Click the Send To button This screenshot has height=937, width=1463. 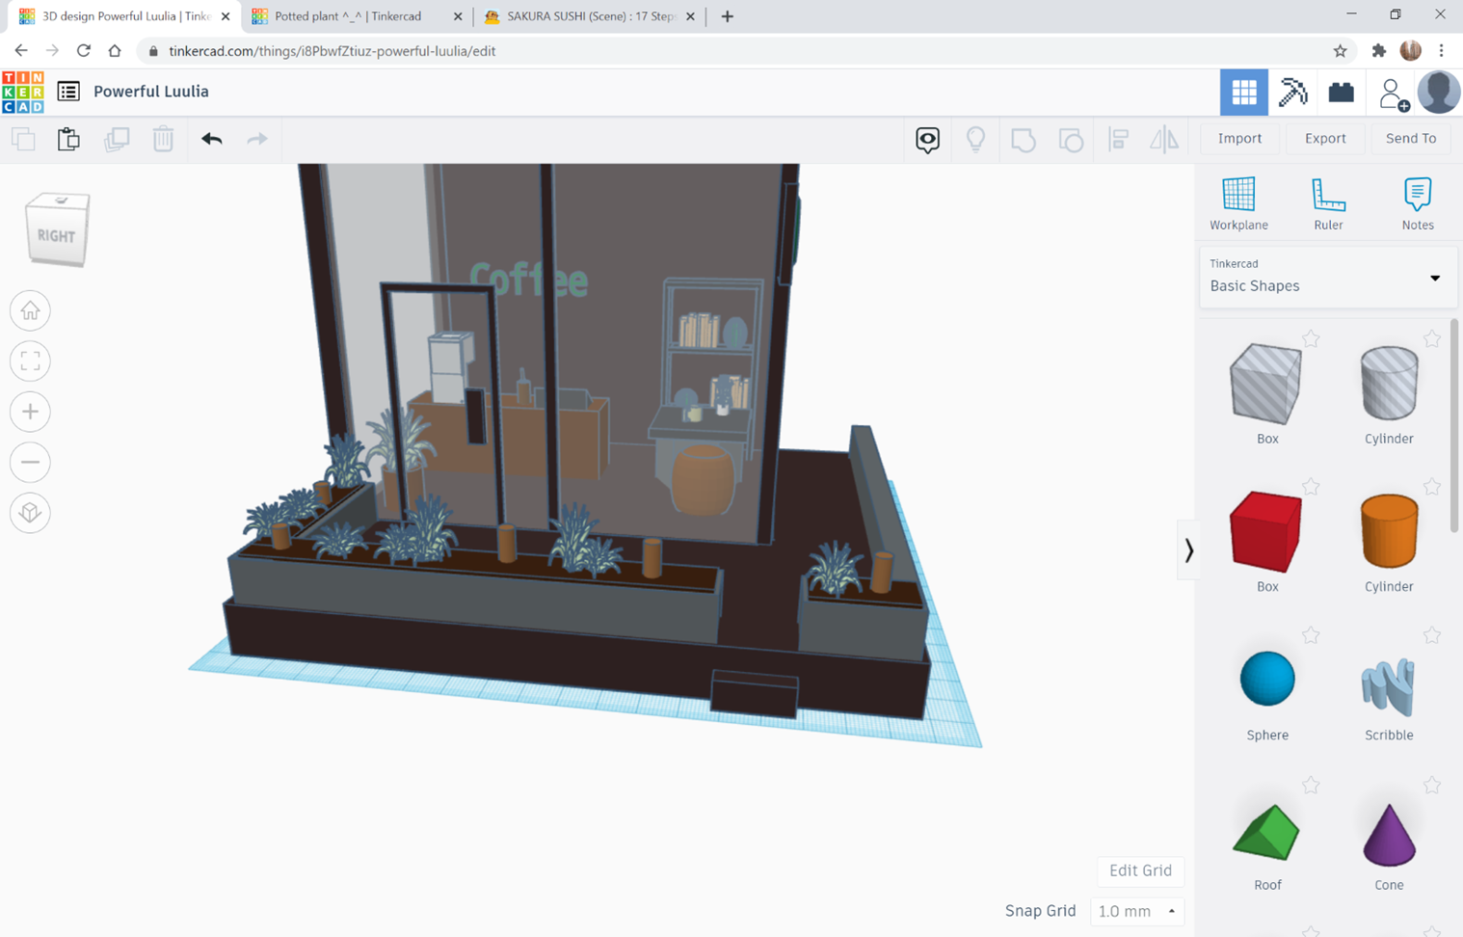coord(1411,138)
